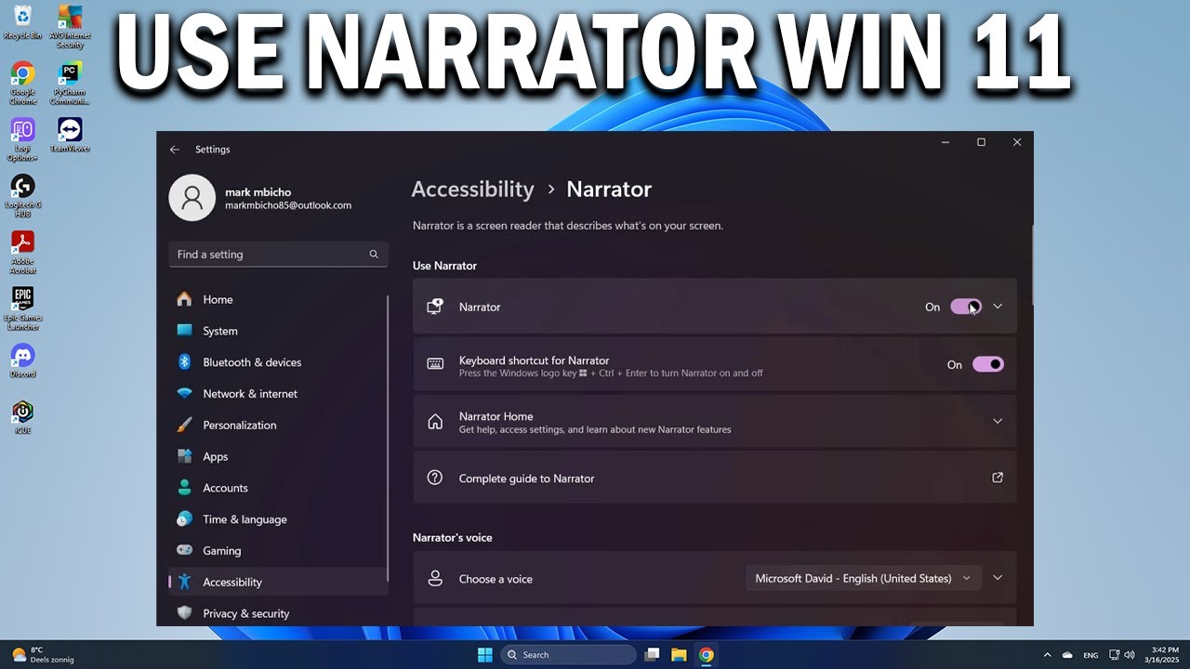1190x669 pixels.
Task: Open external link icon for Complete guide
Action: click(x=998, y=478)
